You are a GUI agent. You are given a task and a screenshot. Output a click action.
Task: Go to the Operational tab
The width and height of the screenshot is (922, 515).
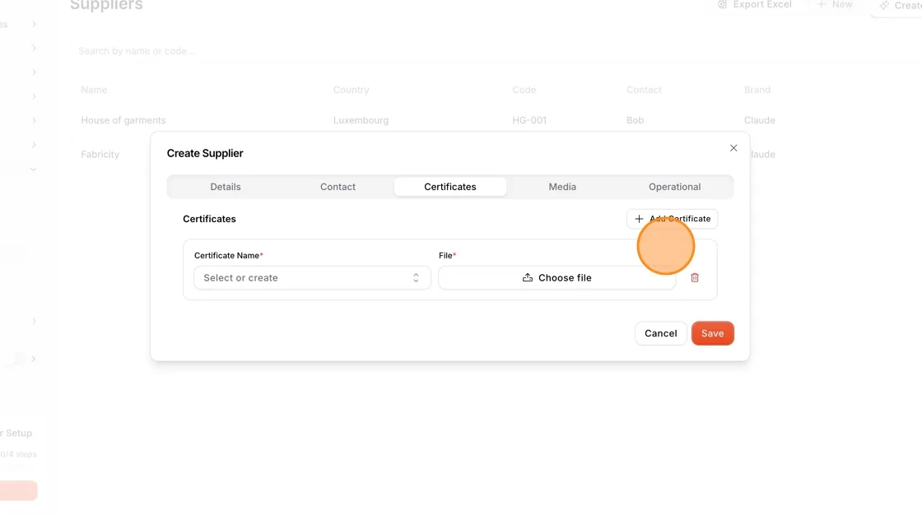pyautogui.click(x=674, y=187)
